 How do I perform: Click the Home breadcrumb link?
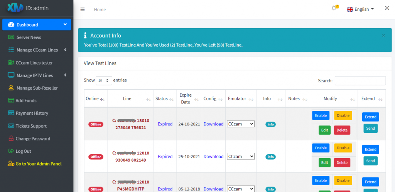click(x=100, y=10)
